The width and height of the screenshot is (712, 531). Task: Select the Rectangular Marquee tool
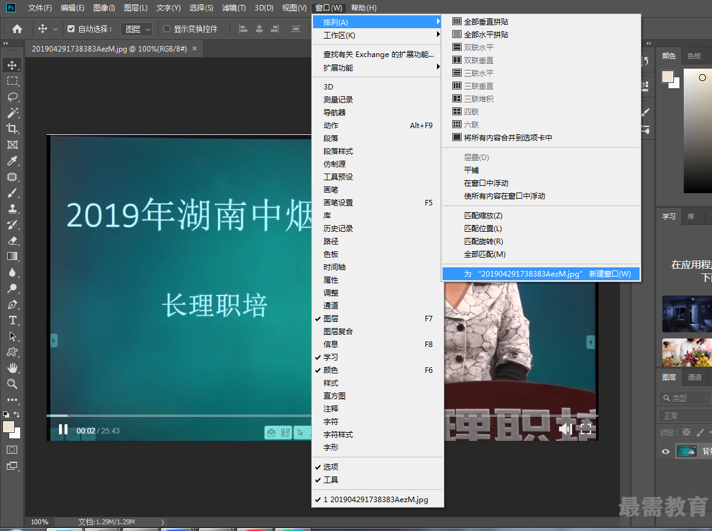coord(12,81)
